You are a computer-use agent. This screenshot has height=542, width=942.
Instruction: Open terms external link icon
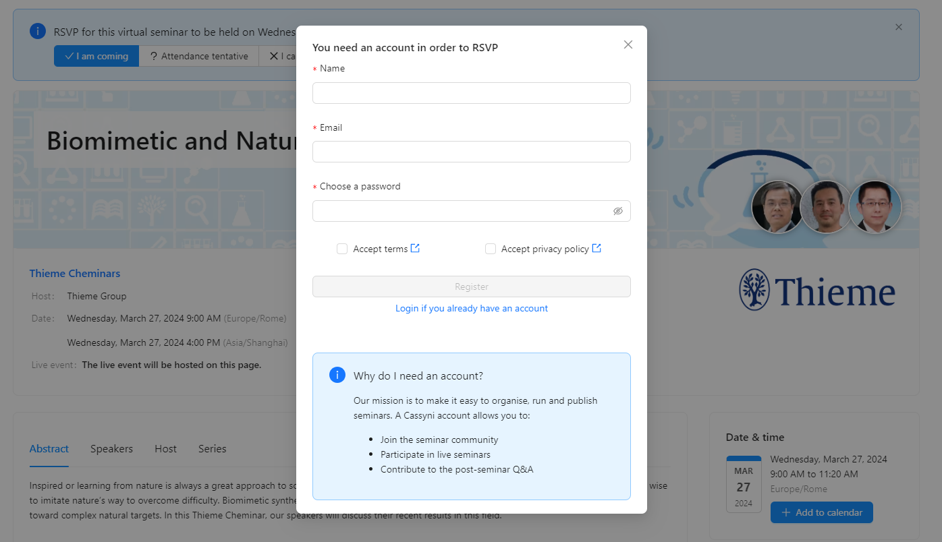pyautogui.click(x=415, y=248)
